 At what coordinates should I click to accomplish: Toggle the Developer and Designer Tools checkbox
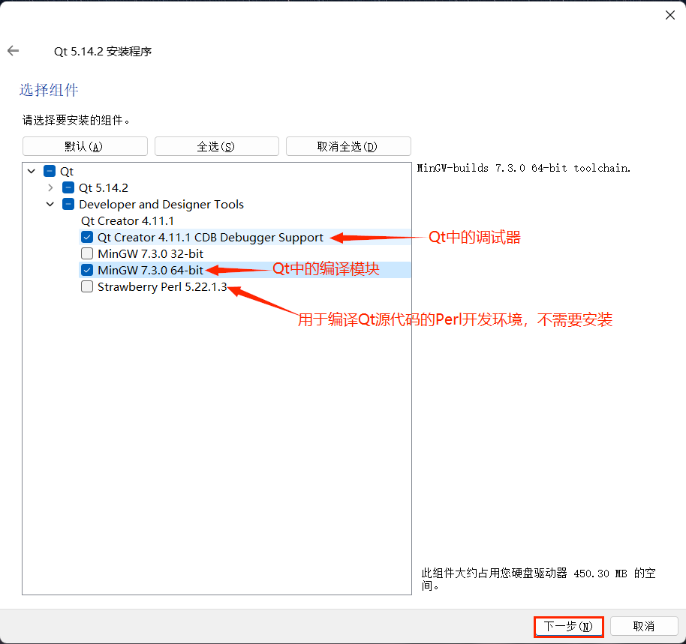[68, 205]
